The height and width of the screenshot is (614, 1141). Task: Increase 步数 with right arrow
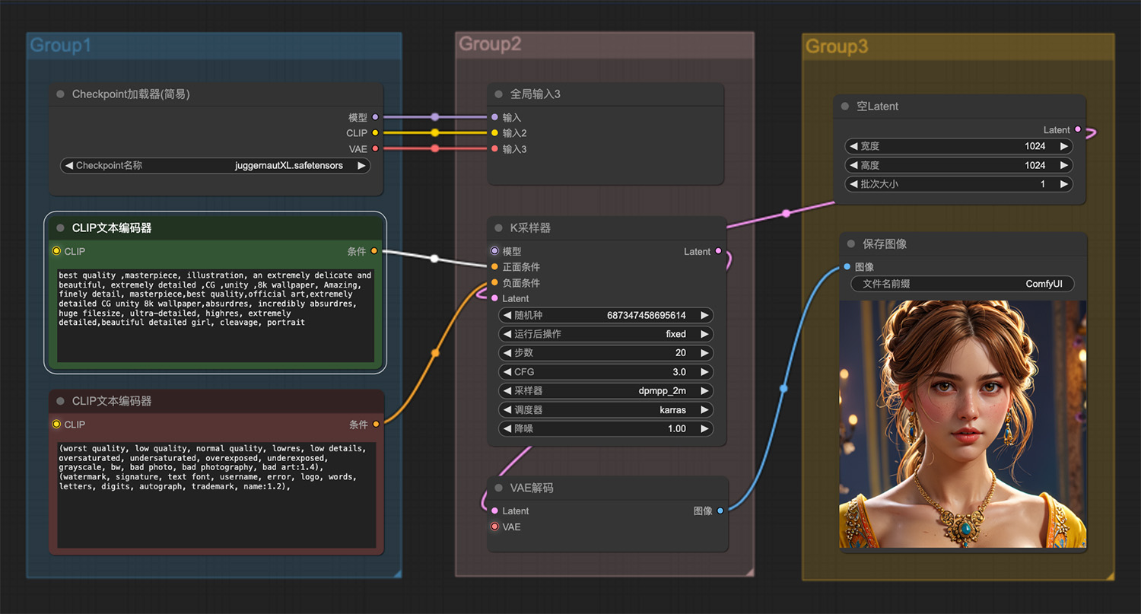click(x=705, y=353)
